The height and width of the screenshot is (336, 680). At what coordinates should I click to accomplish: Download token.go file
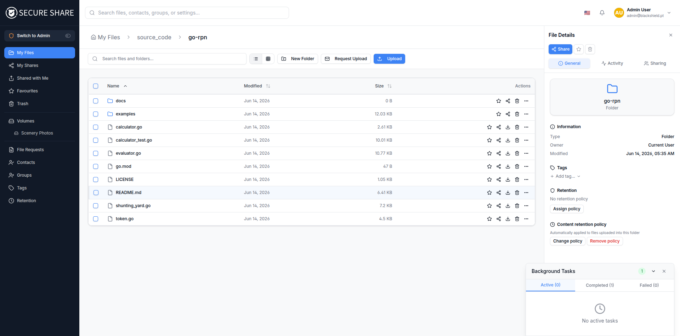(508, 219)
